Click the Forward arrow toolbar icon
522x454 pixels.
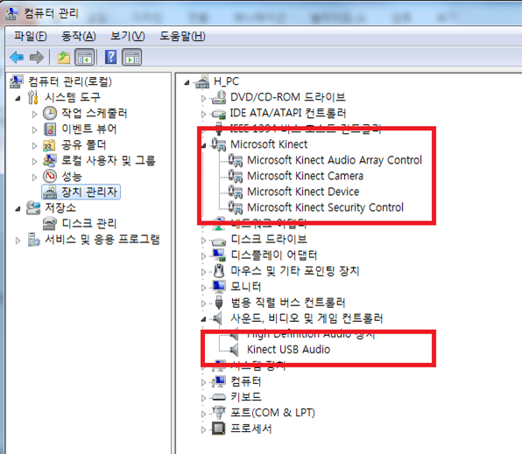tap(37, 57)
